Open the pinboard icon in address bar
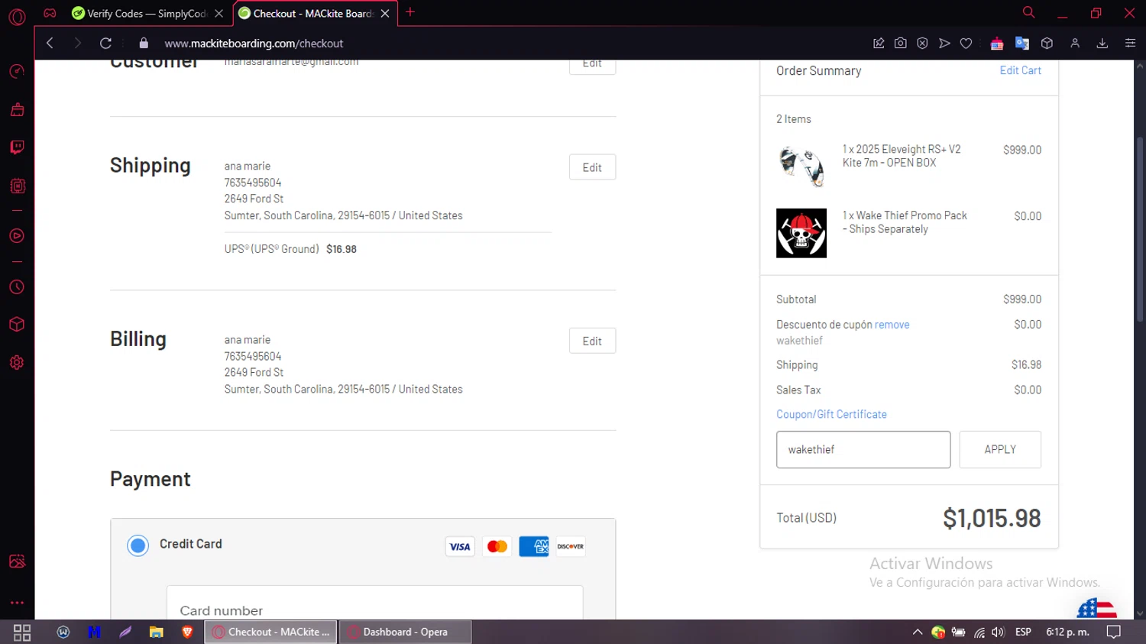The image size is (1146, 644). (879, 44)
